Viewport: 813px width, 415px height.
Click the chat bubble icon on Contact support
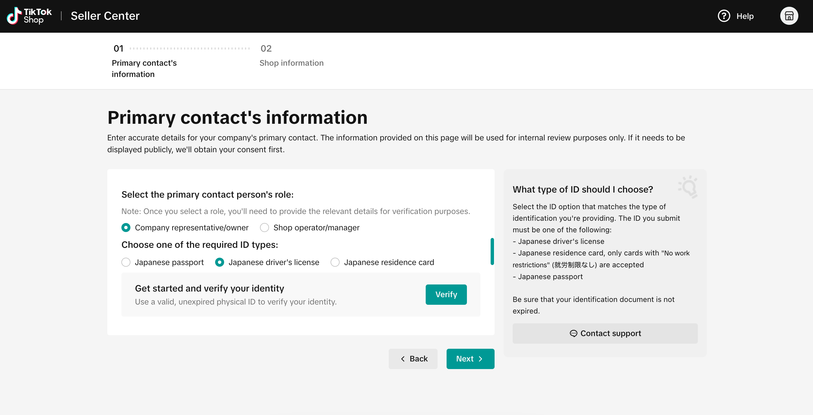(573, 334)
